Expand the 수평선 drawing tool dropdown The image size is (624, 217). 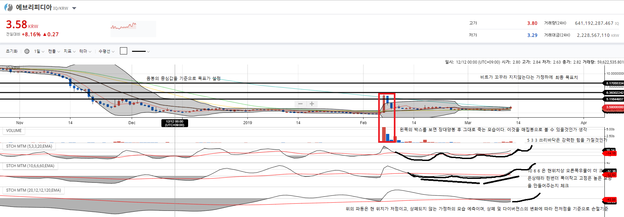click(x=106, y=51)
